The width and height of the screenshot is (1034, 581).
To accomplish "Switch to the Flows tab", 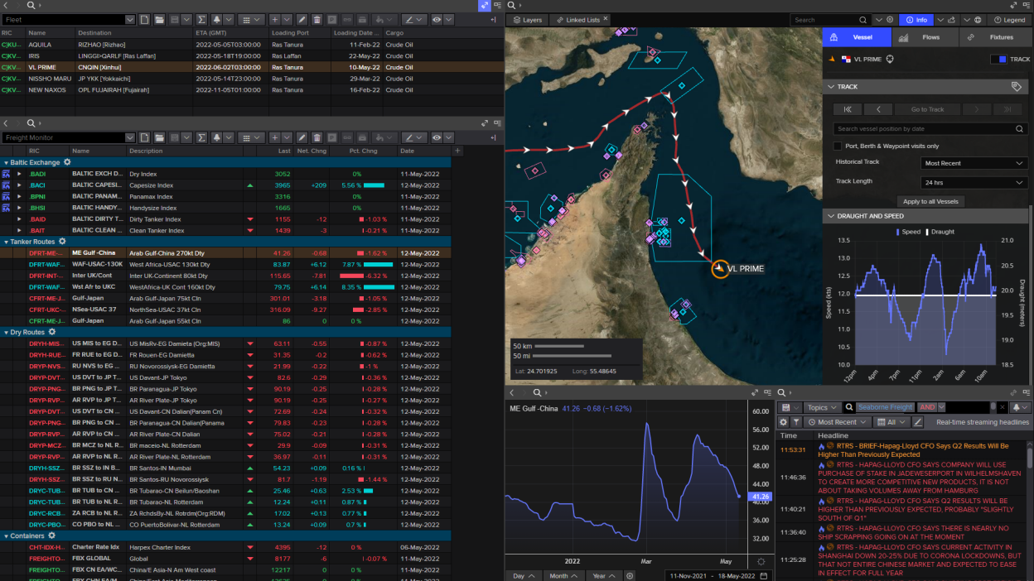I will pyautogui.click(x=924, y=37).
